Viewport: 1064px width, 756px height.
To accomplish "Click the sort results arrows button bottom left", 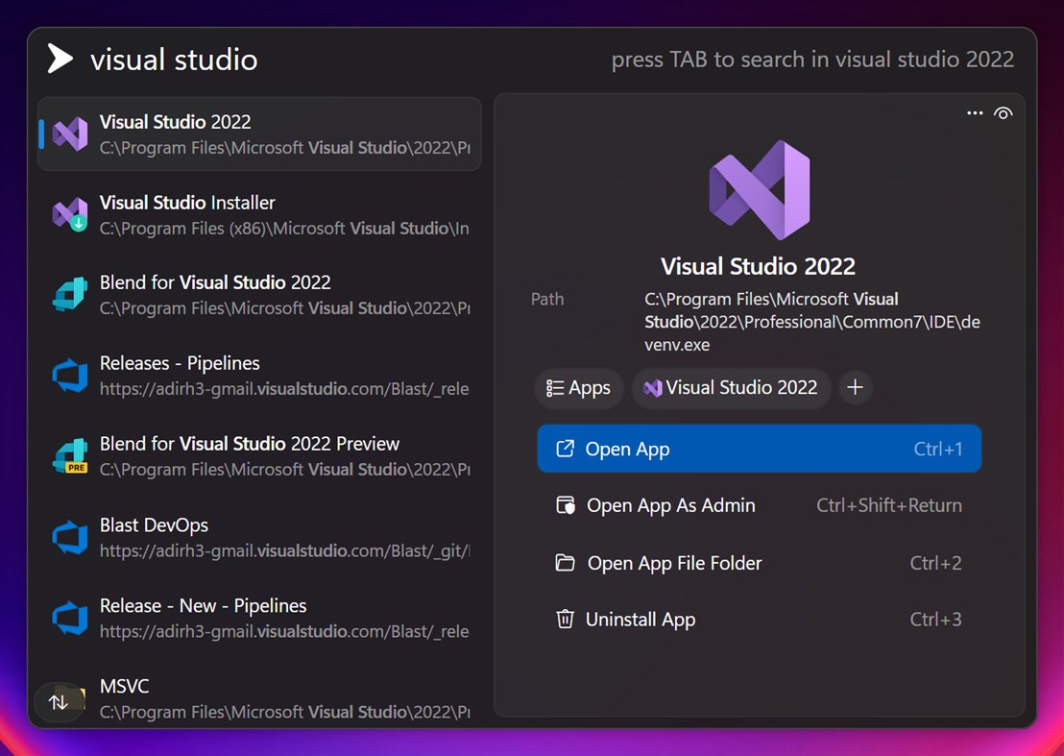I will [x=59, y=702].
